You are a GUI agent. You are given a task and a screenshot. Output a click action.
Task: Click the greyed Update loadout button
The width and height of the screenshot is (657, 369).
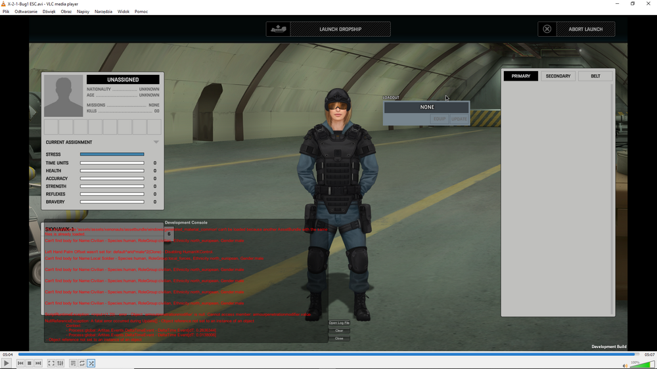[x=459, y=119]
